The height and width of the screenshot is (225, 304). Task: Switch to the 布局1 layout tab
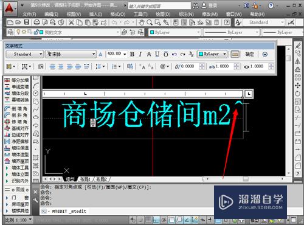(x=85, y=179)
